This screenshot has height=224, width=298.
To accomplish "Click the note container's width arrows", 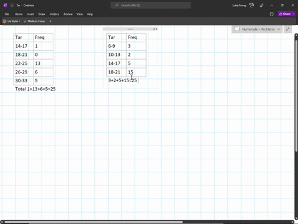I will click(x=155, y=29).
